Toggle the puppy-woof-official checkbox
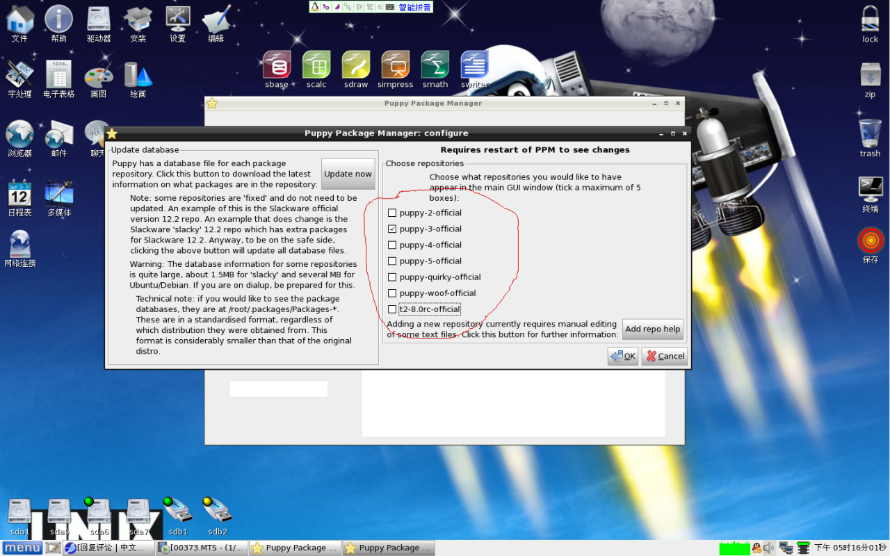890x556 pixels. click(x=392, y=293)
